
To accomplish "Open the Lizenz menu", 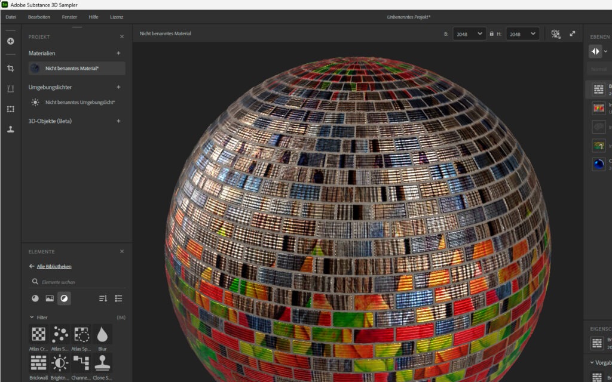I will pos(117,17).
